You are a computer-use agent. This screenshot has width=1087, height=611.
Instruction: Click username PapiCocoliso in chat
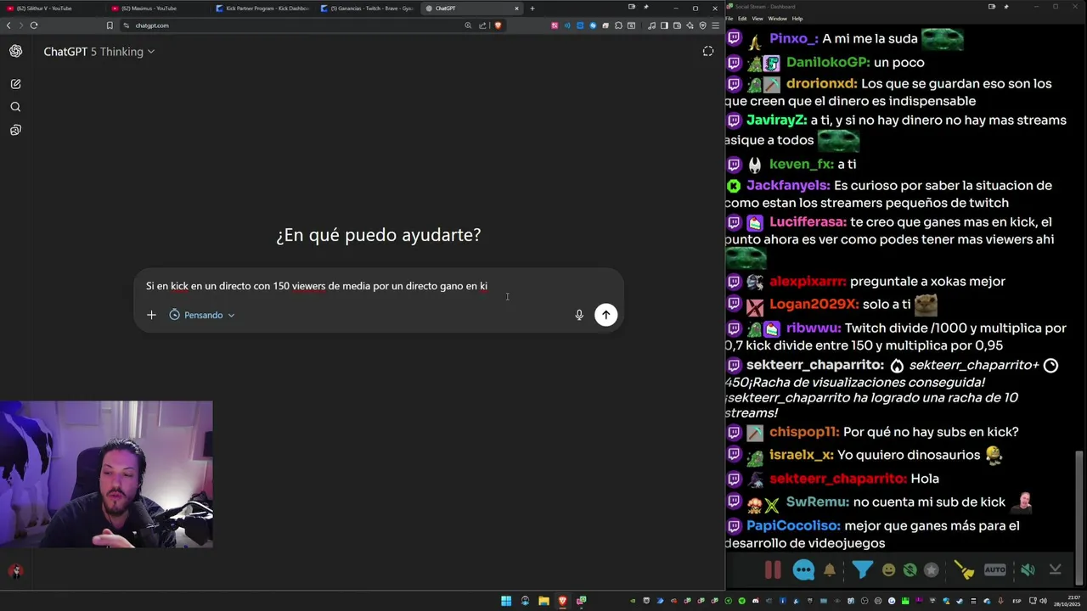coord(793,525)
